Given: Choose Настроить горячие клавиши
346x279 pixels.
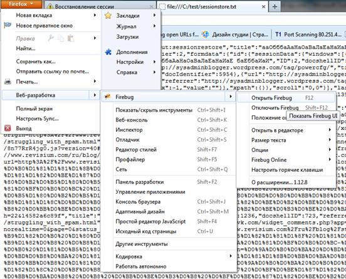Looking at the screenshot, I should 286,170.
